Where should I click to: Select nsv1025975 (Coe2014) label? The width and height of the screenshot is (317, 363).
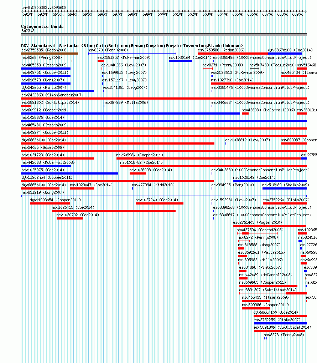[x=43, y=170]
